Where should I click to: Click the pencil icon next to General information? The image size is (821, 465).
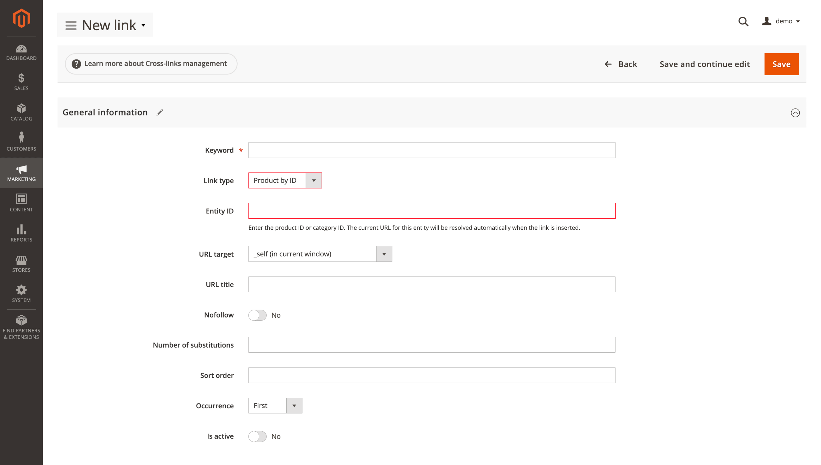(160, 112)
